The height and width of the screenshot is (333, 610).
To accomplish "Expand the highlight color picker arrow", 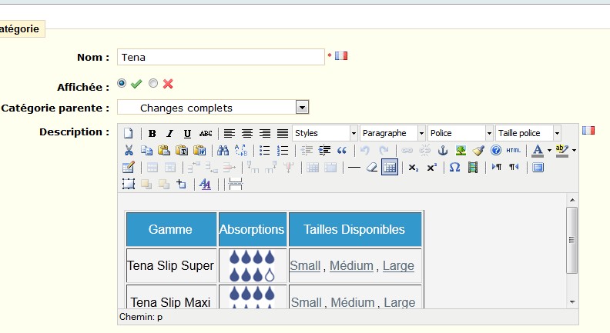I will point(574,151).
